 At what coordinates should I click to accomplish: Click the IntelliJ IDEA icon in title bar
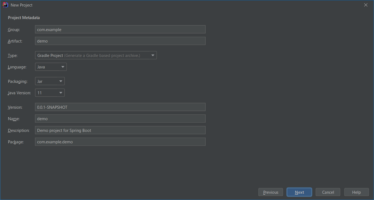coord(5,5)
